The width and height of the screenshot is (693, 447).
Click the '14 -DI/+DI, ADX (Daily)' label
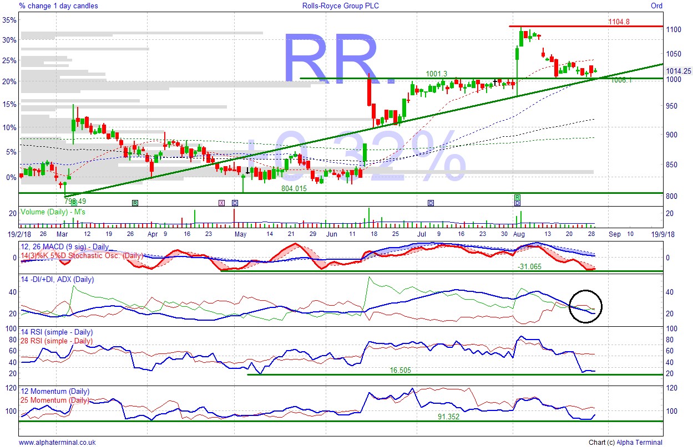click(x=57, y=280)
